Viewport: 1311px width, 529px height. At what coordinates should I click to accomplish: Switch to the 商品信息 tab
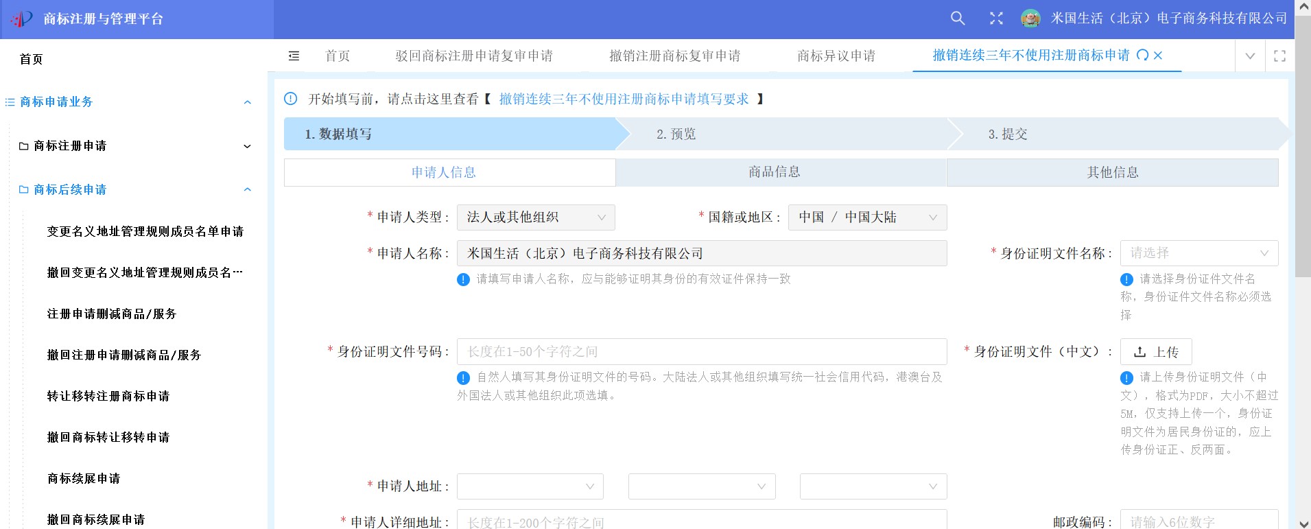tap(774, 172)
